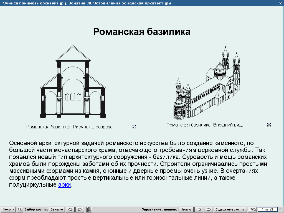Go to previous slide arrow after Начало

(199, 209)
